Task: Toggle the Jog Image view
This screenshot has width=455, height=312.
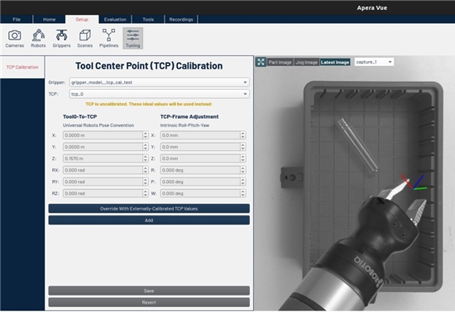Action: pyautogui.click(x=306, y=62)
